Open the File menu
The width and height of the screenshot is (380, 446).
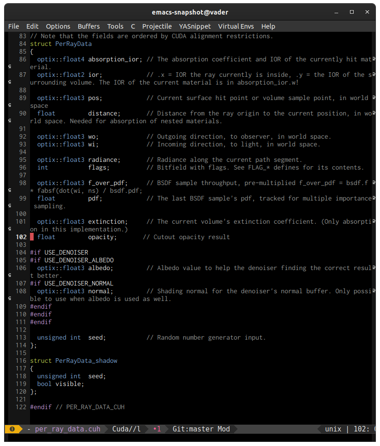(x=14, y=26)
